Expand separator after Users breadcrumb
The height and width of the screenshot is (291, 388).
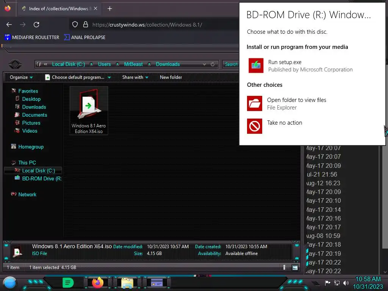pyautogui.click(x=117, y=64)
